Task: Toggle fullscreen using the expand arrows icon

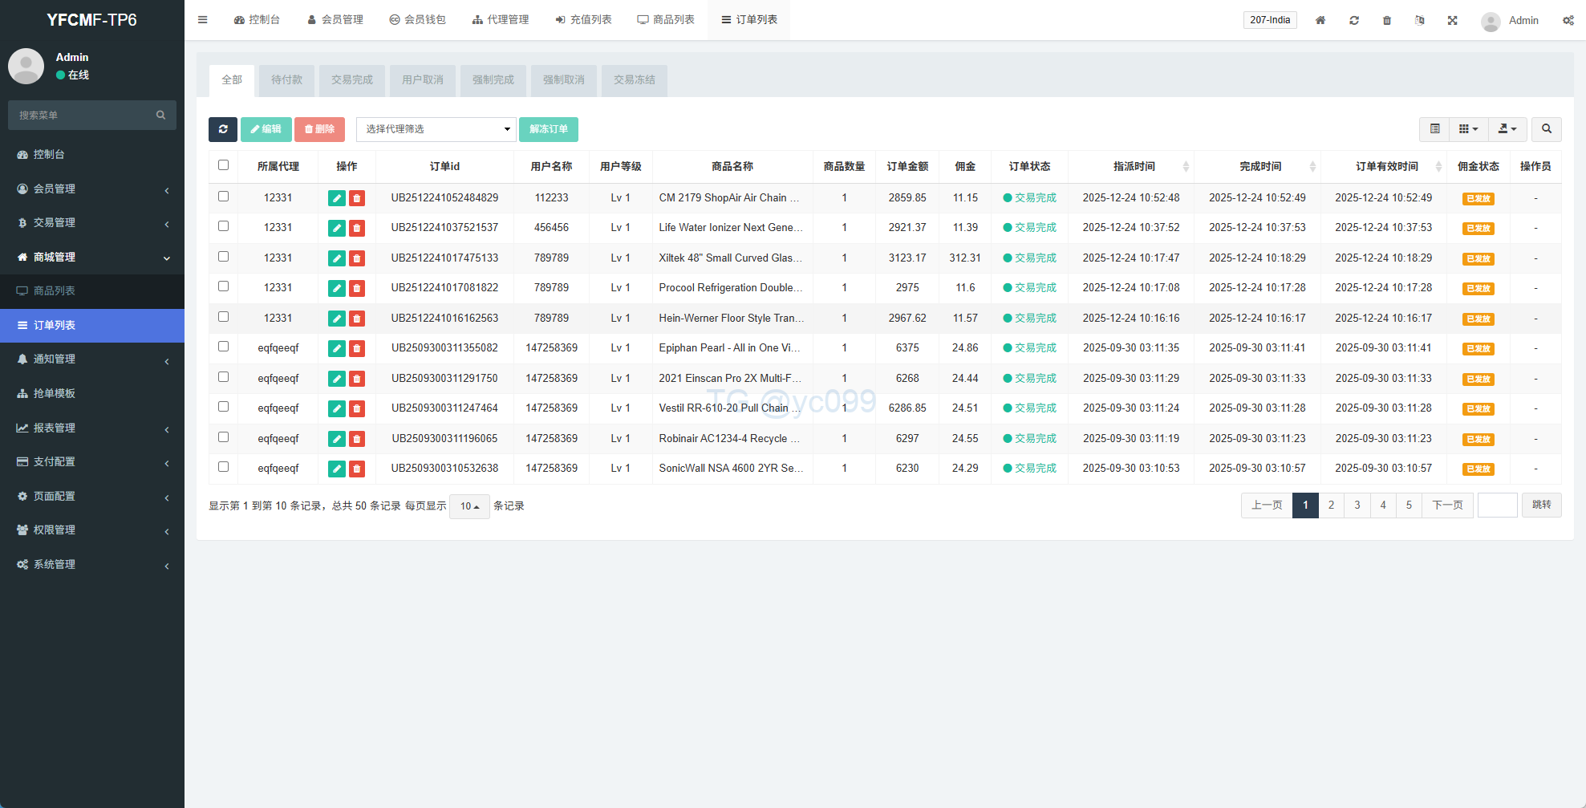Action: pyautogui.click(x=1452, y=20)
